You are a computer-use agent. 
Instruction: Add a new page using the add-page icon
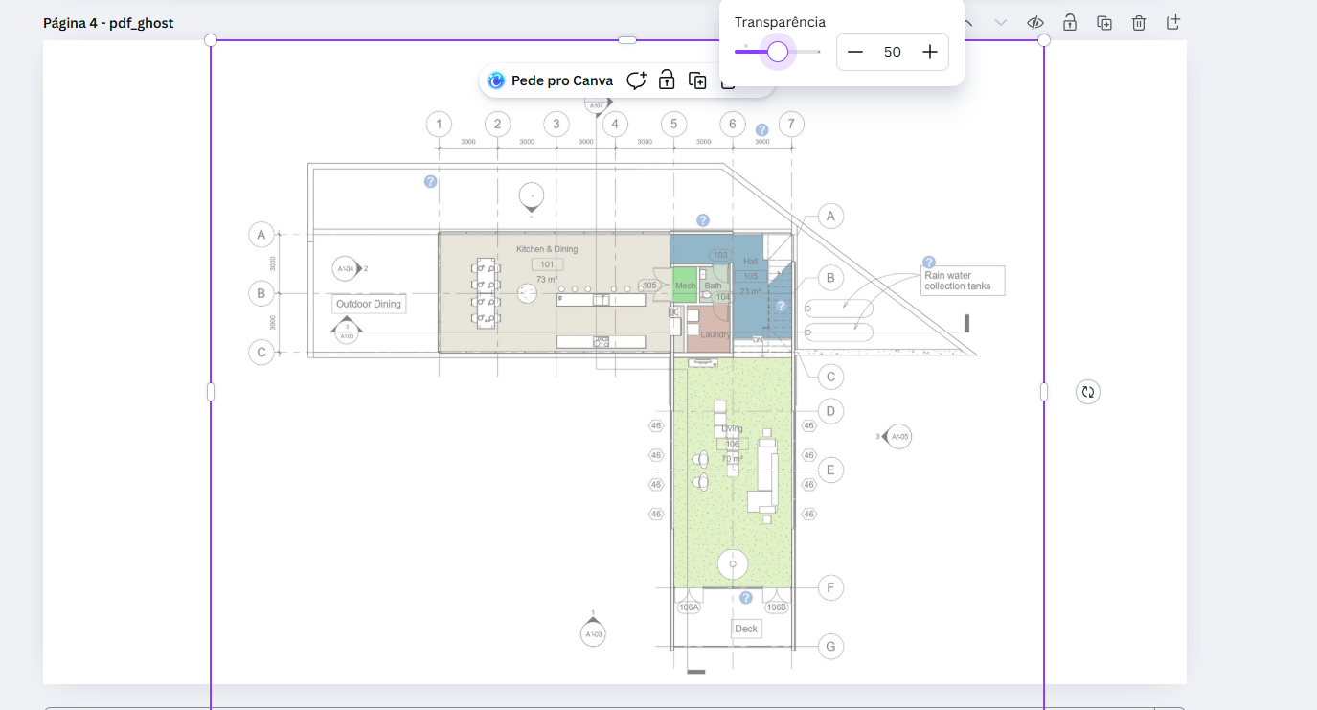click(1172, 21)
